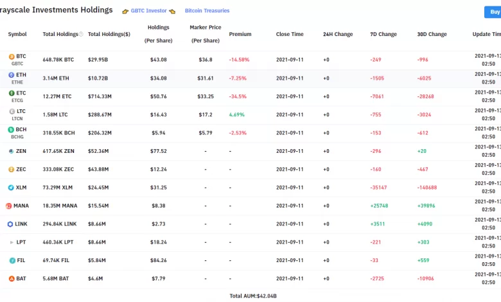Sort by the Premium column header
The height and width of the screenshot is (302, 501).
[x=240, y=34]
